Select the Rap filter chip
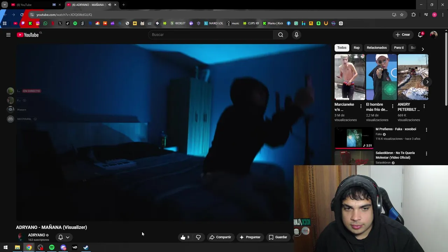448x252 pixels. 357,48
